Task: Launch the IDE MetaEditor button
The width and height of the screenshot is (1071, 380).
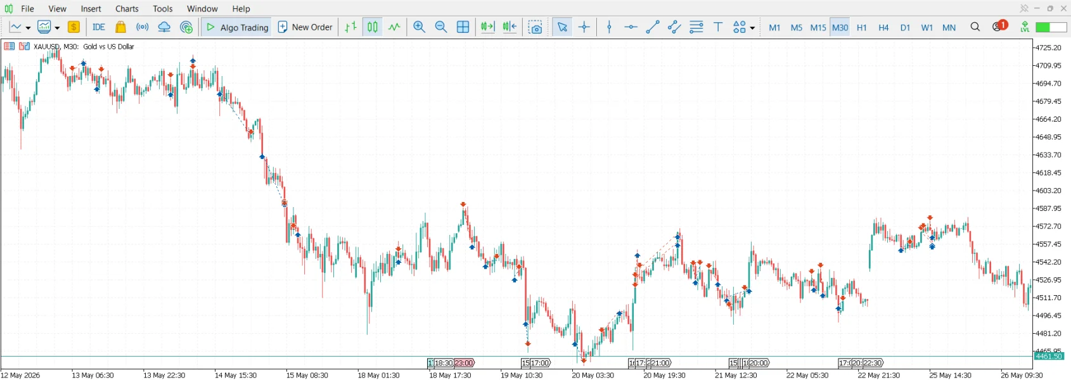Action: [99, 27]
